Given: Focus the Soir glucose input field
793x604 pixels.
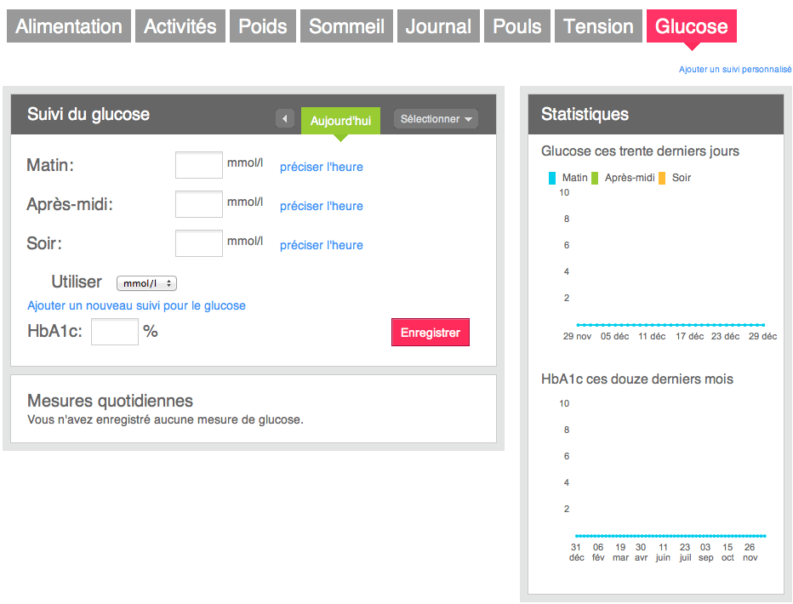Looking at the screenshot, I should (199, 243).
